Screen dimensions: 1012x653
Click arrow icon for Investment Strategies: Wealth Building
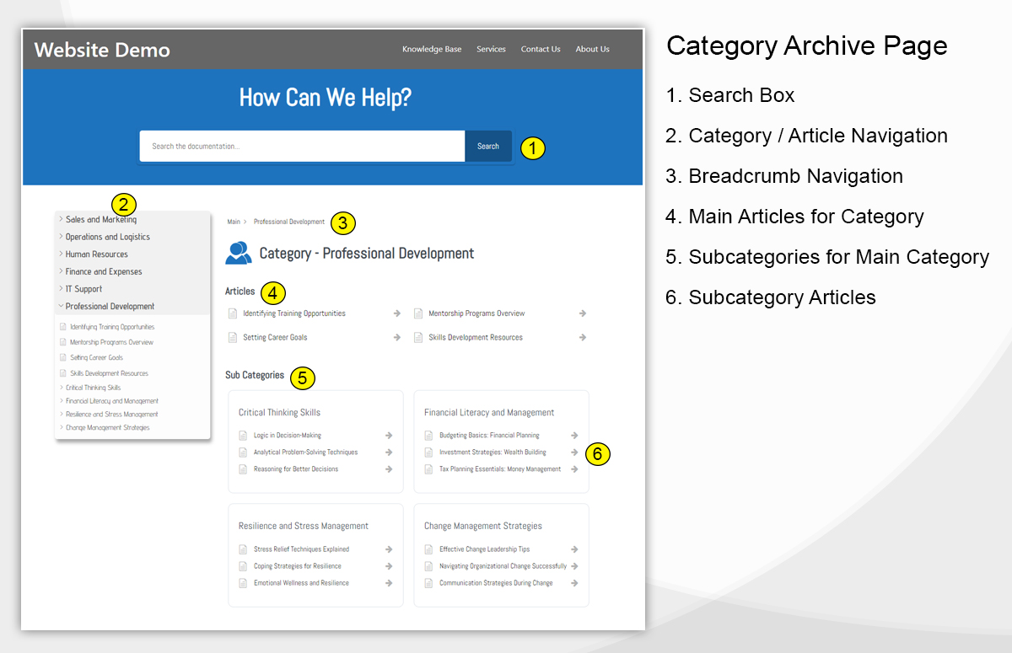(x=574, y=452)
